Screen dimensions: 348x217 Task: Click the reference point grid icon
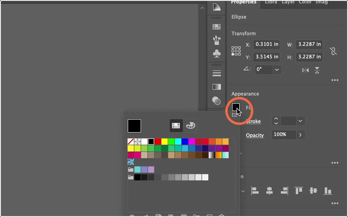[236, 51]
